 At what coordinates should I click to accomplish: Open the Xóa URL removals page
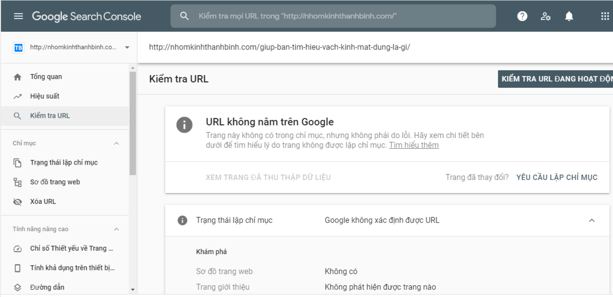pyautogui.click(x=43, y=201)
